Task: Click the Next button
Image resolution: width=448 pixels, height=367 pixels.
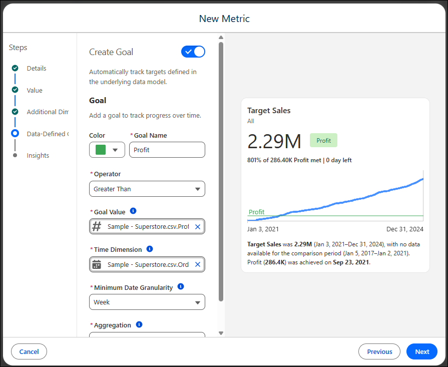Action: pyautogui.click(x=422, y=351)
